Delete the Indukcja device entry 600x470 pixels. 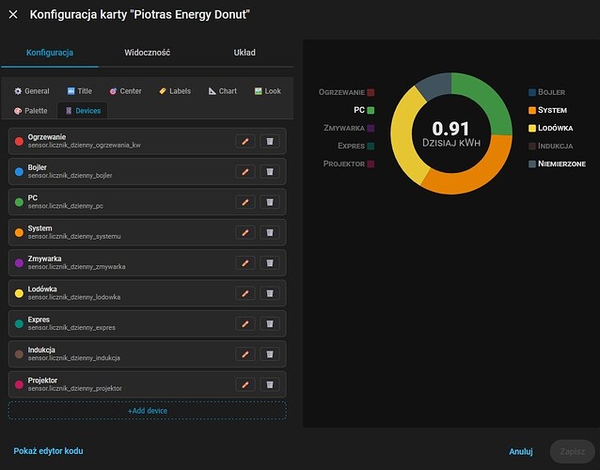click(270, 354)
